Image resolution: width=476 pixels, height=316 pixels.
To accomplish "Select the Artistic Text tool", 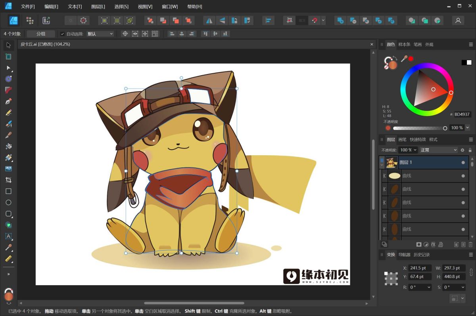I will 8,236.
